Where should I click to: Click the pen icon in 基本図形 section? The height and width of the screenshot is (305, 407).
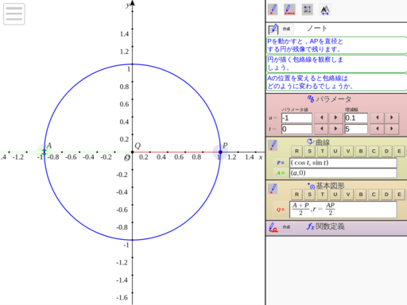tap(273, 189)
